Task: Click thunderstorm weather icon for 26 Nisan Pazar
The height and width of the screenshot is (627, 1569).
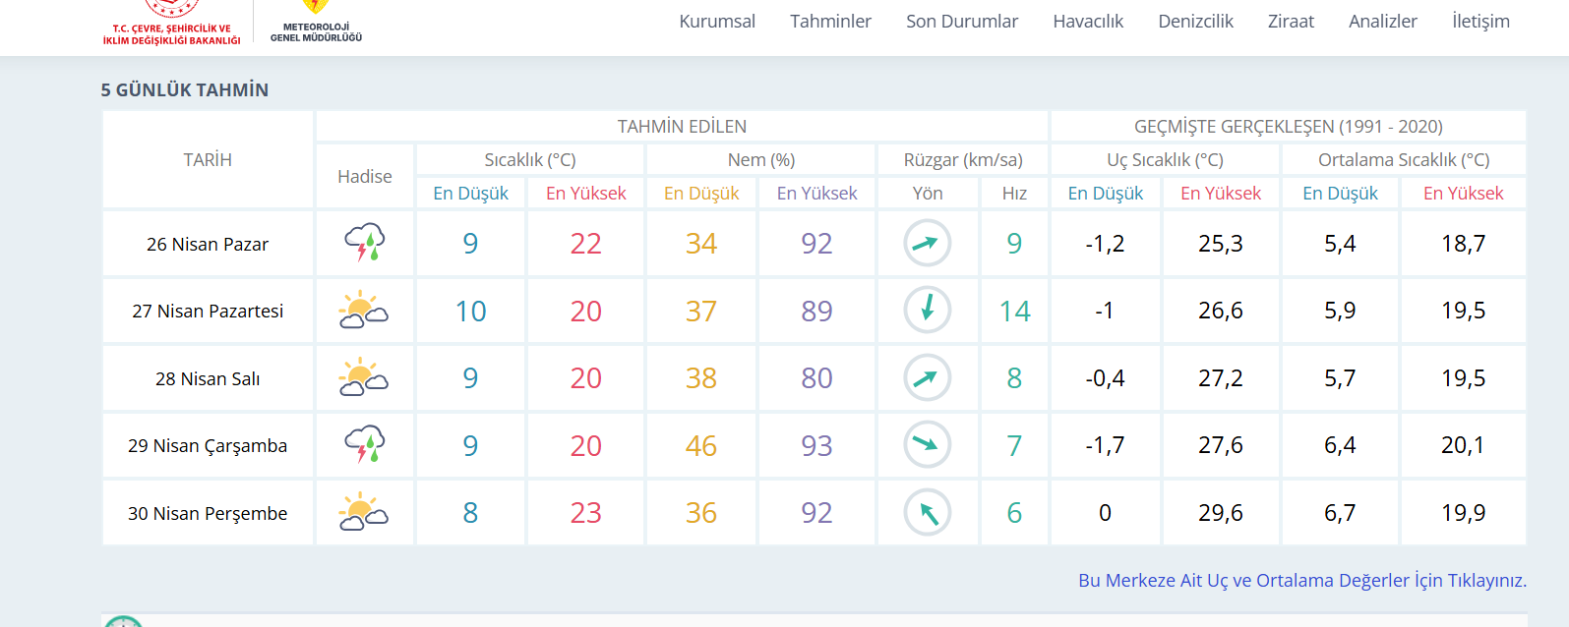Action: click(364, 243)
